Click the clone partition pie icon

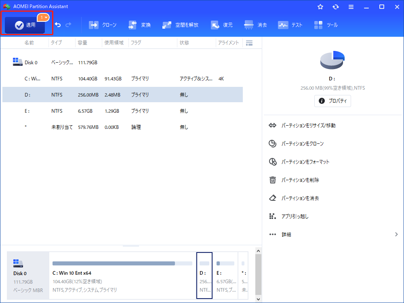(x=273, y=143)
